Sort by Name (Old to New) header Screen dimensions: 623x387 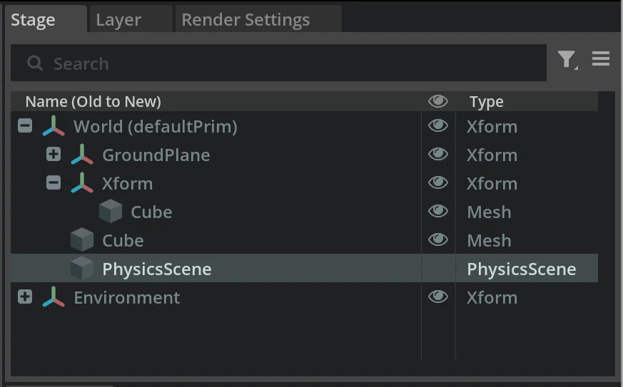pos(93,102)
